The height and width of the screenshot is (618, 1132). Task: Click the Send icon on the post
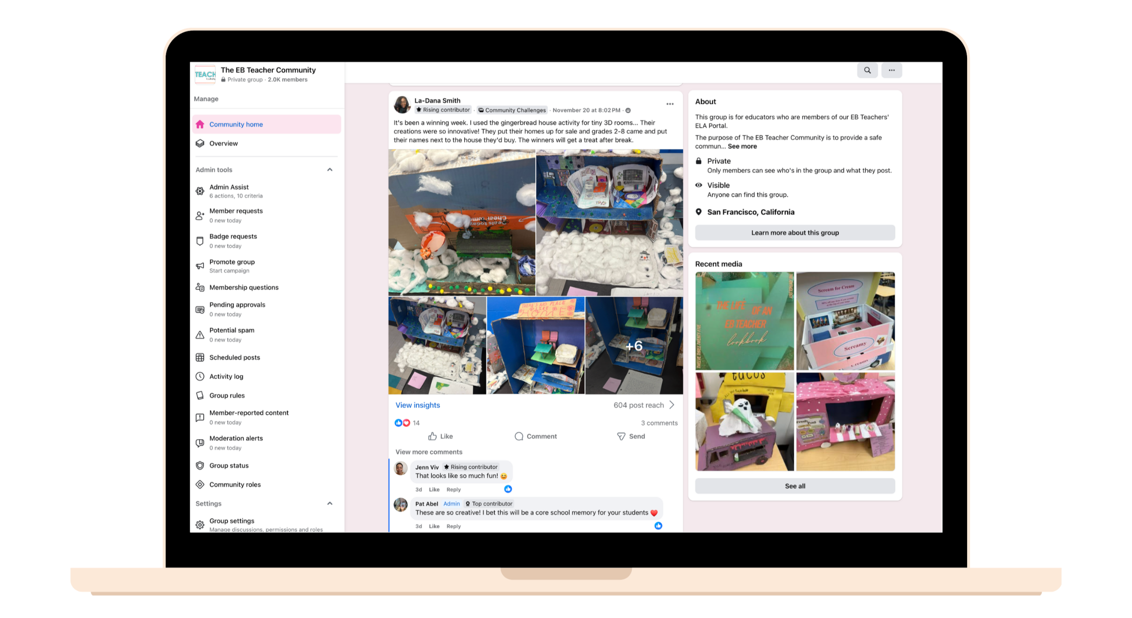point(621,436)
